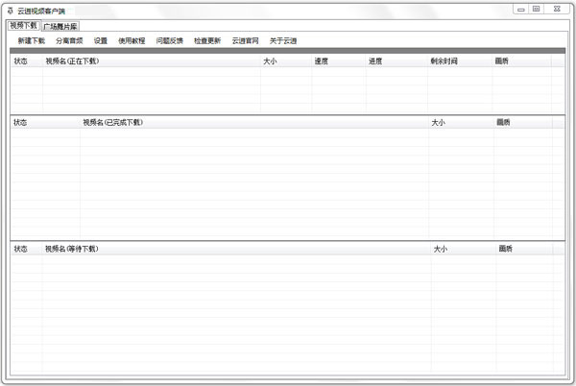Choose 检查更新 to check for updates
Screen dimensions: 576x386
tap(206, 41)
